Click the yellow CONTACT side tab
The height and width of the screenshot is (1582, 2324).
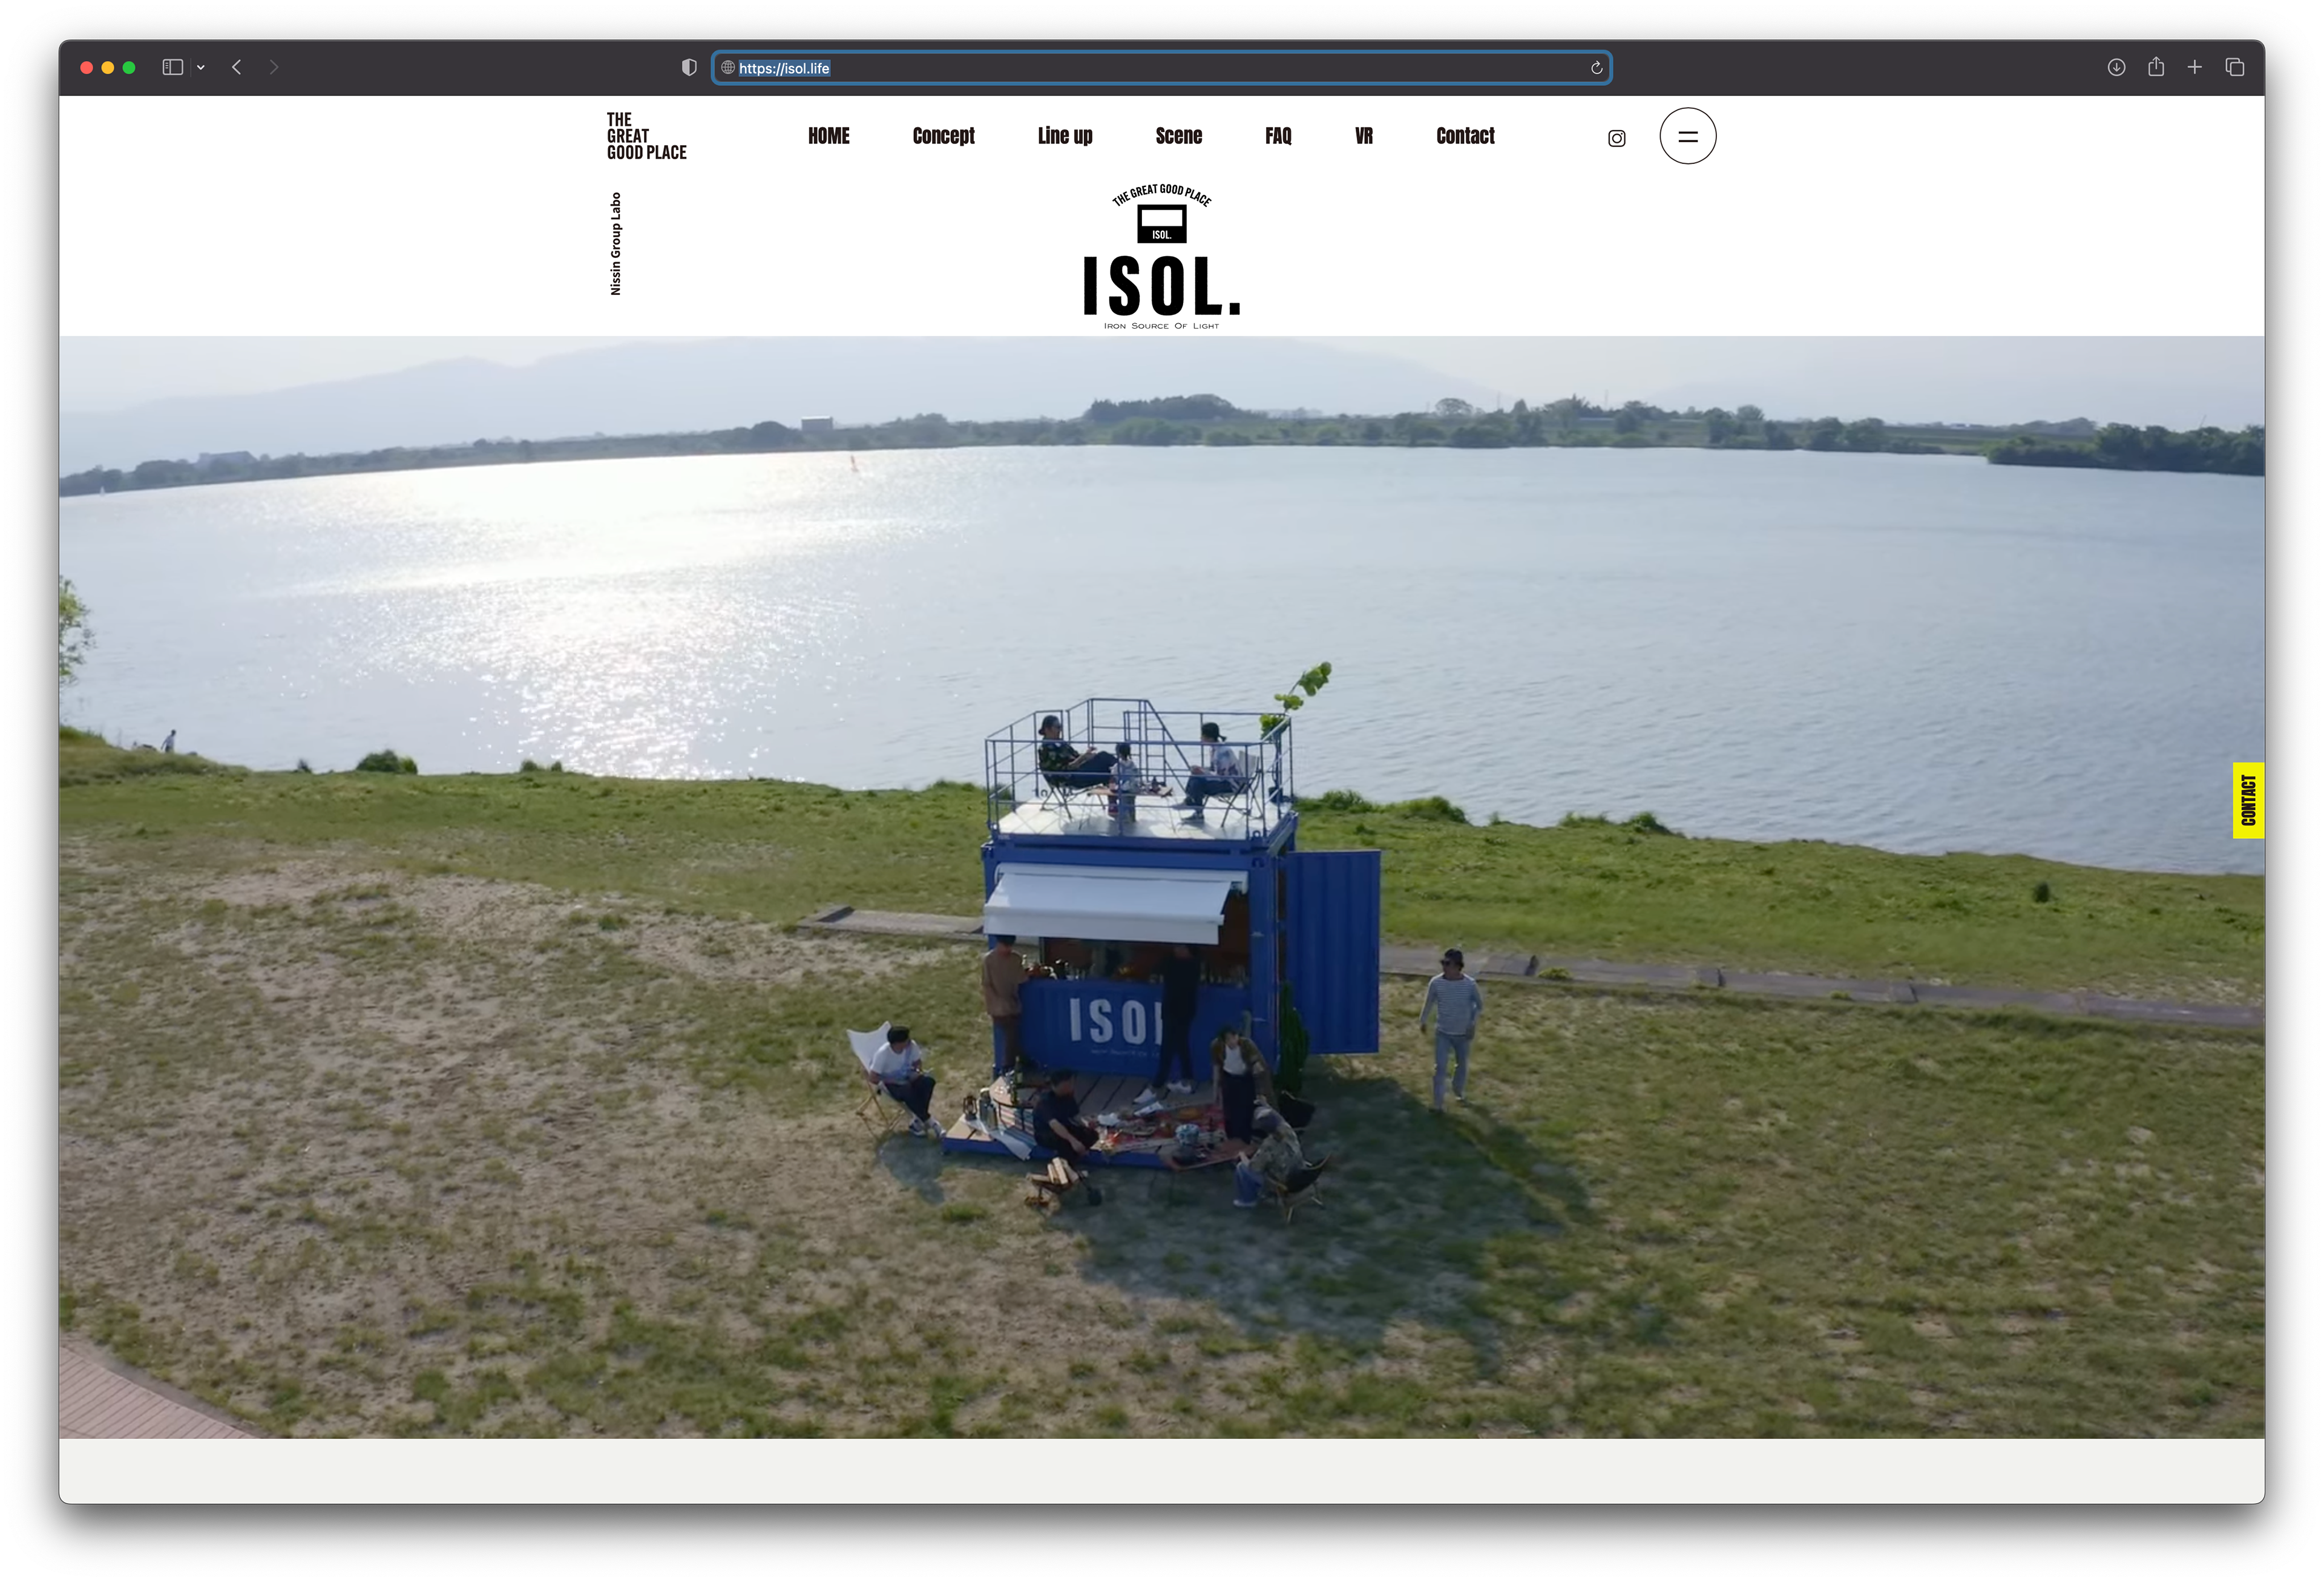click(2248, 800)
